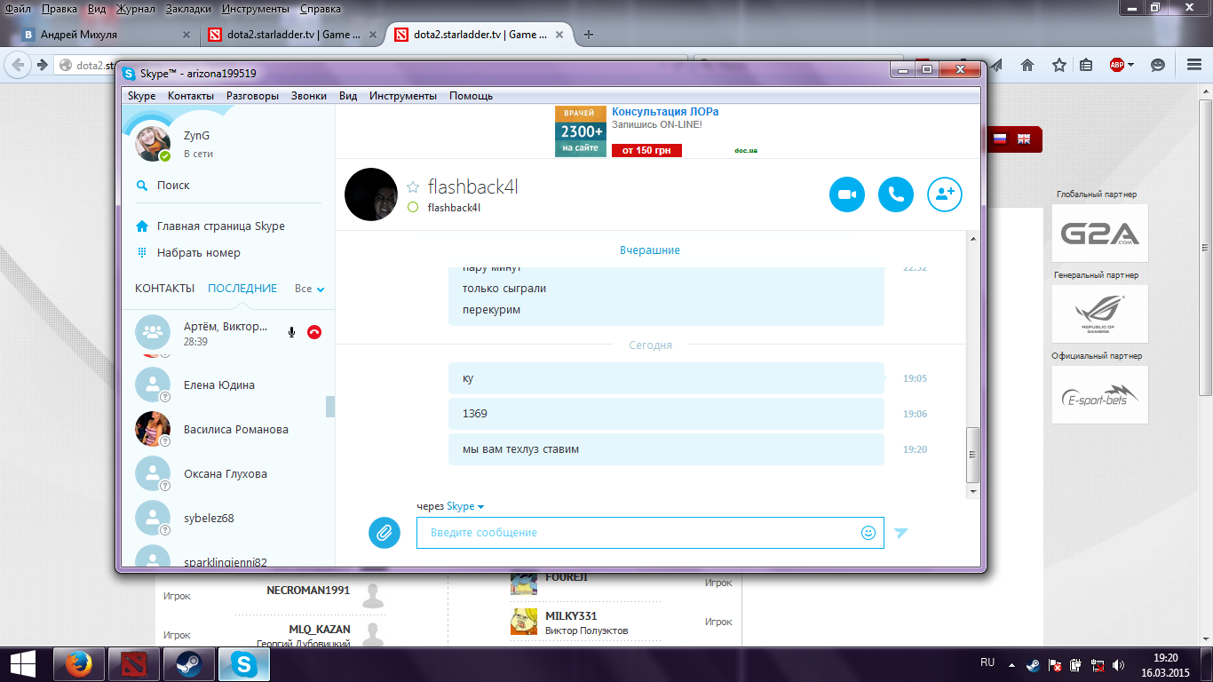Image resolution: width=1213 pixels, height=682 pixels.
Task: Open the Windows Start button
Action: pos(24,664)
